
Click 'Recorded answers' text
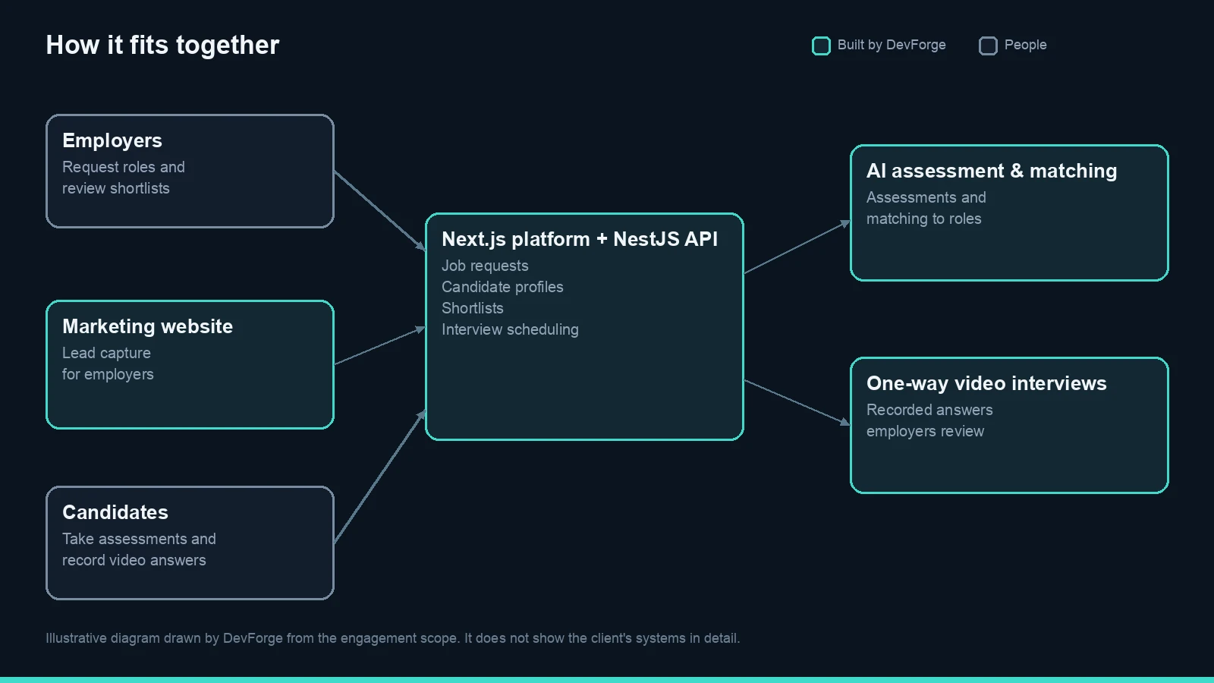[929, 410]
